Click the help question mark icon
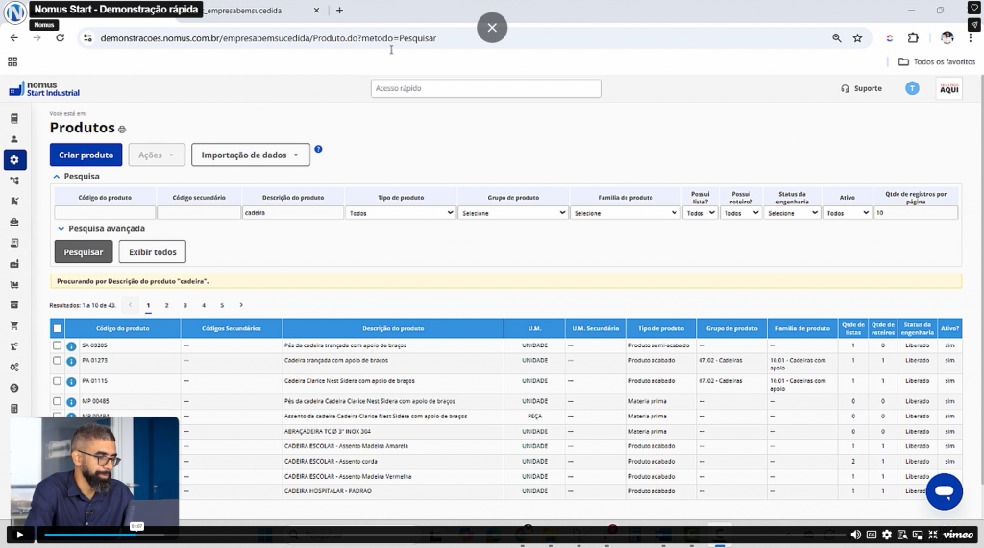Image resolution: width=984 pixels, height=548 pixels. (318, 150)
